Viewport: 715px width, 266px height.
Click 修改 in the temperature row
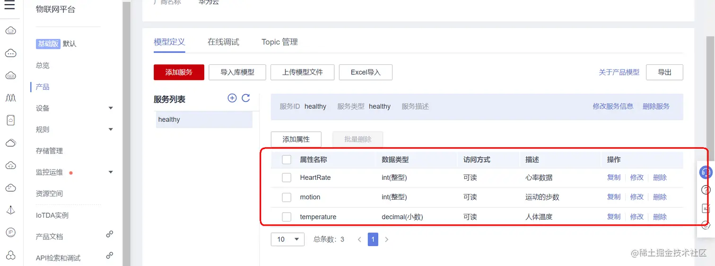[x=637, y=217]
